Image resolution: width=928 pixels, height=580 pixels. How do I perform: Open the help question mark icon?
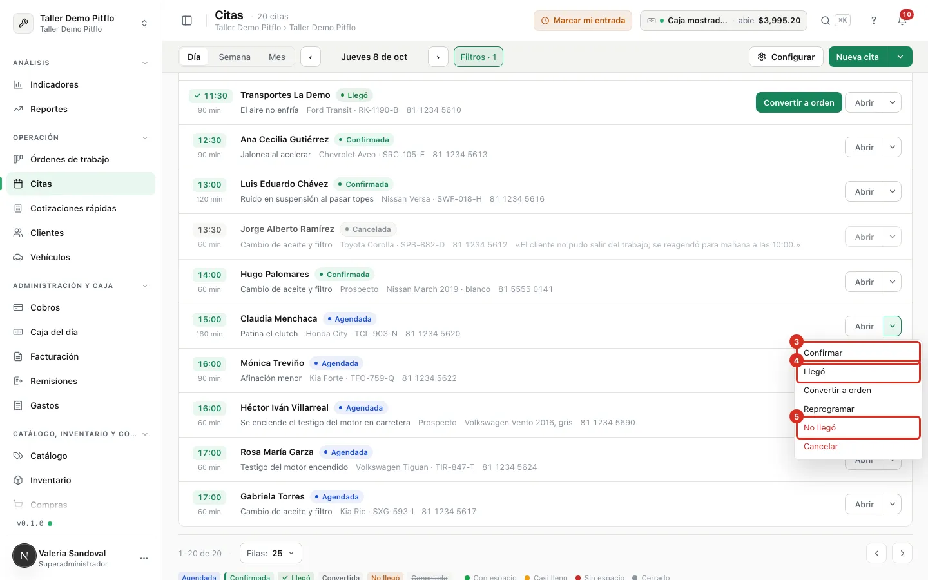pos(874,21)
